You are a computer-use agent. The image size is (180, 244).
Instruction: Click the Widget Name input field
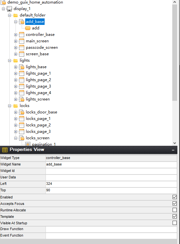point(111,164)
